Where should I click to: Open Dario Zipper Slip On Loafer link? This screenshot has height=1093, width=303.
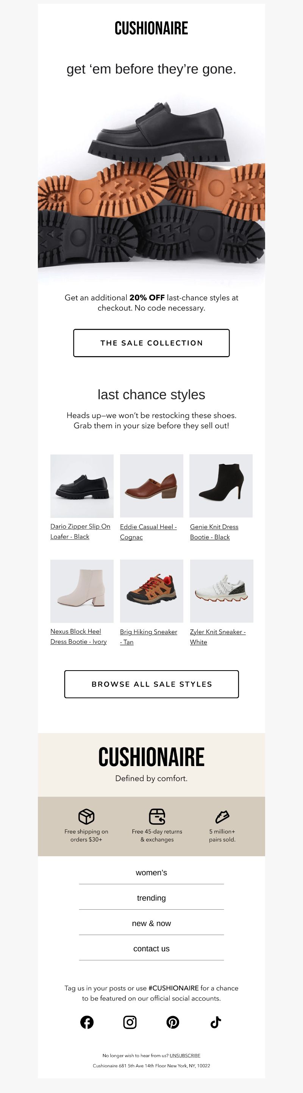(x=80, y=532)
